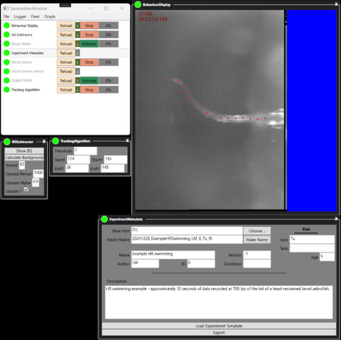This screenshot has height=340, width=341.
Task: Open the Graph menu
Action: (x=50, y=17)
